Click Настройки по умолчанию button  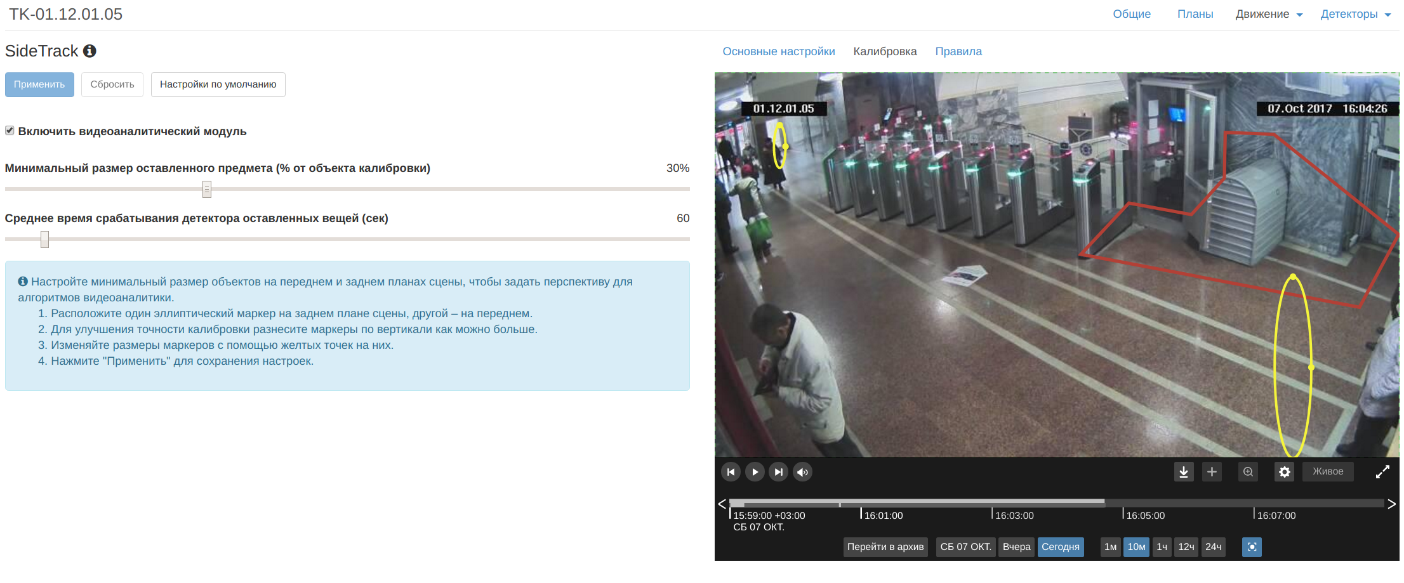(218, 84)
